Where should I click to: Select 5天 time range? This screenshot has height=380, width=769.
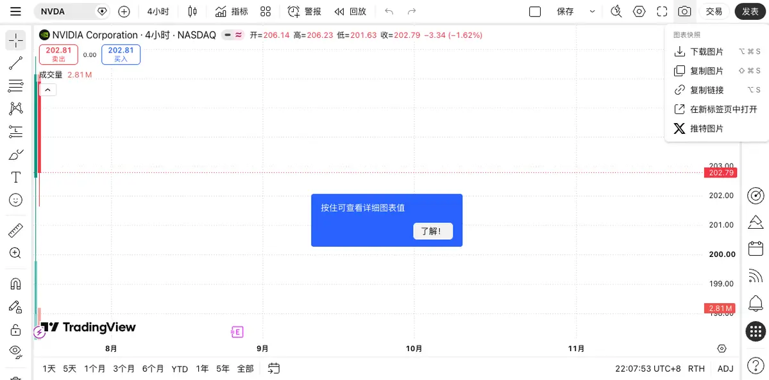click(x=70, y=368)
